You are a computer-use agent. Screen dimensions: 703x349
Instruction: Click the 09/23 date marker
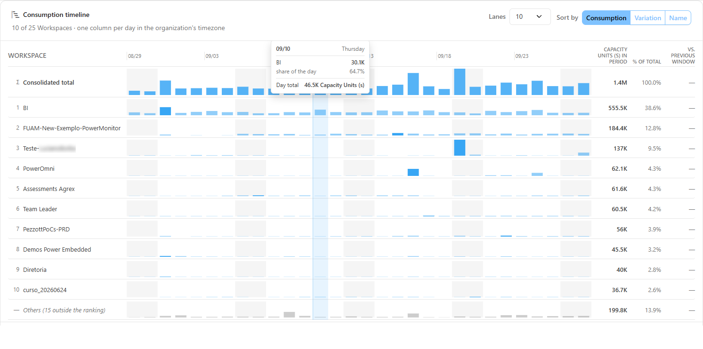(522, 56)
